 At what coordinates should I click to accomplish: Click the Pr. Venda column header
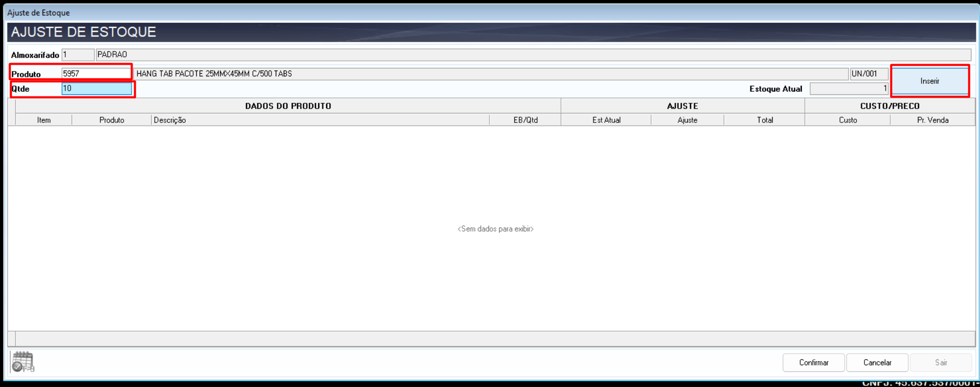pos(932,120)
